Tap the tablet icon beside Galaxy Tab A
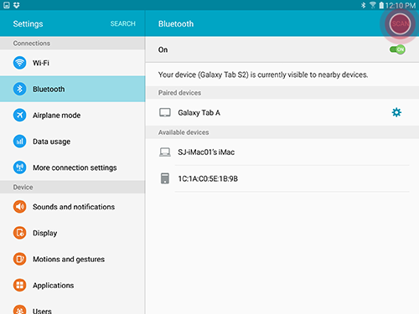The height and width of the screenshot is (314, 419). (x=165, y=113)
